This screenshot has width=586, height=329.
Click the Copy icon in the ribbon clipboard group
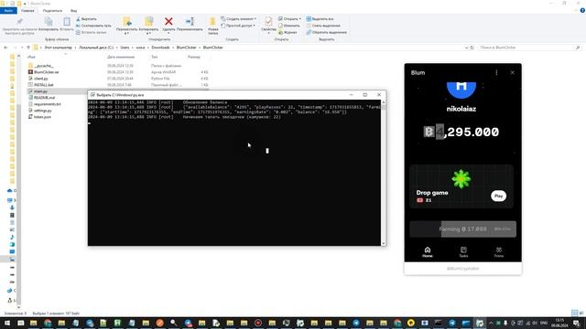point(49,22)
